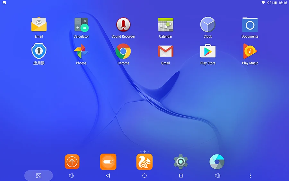
Task: Open the orange toggle-switch dock app
Action: (108, 162)
